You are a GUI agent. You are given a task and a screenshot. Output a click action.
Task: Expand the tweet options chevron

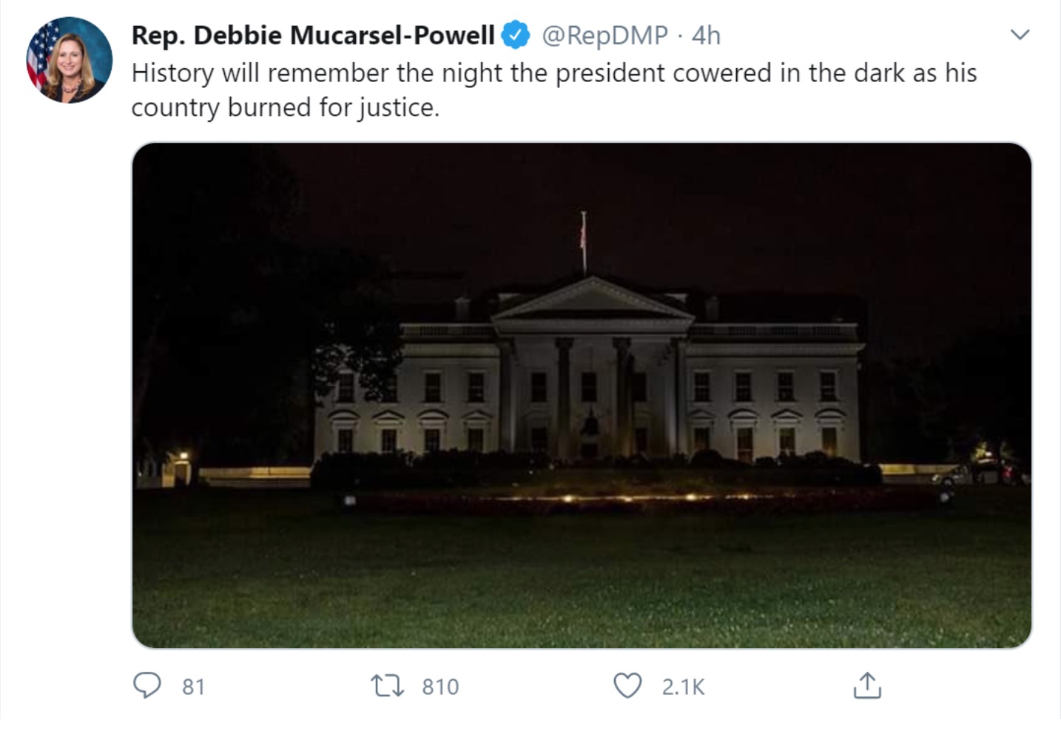coord(1020,35)
